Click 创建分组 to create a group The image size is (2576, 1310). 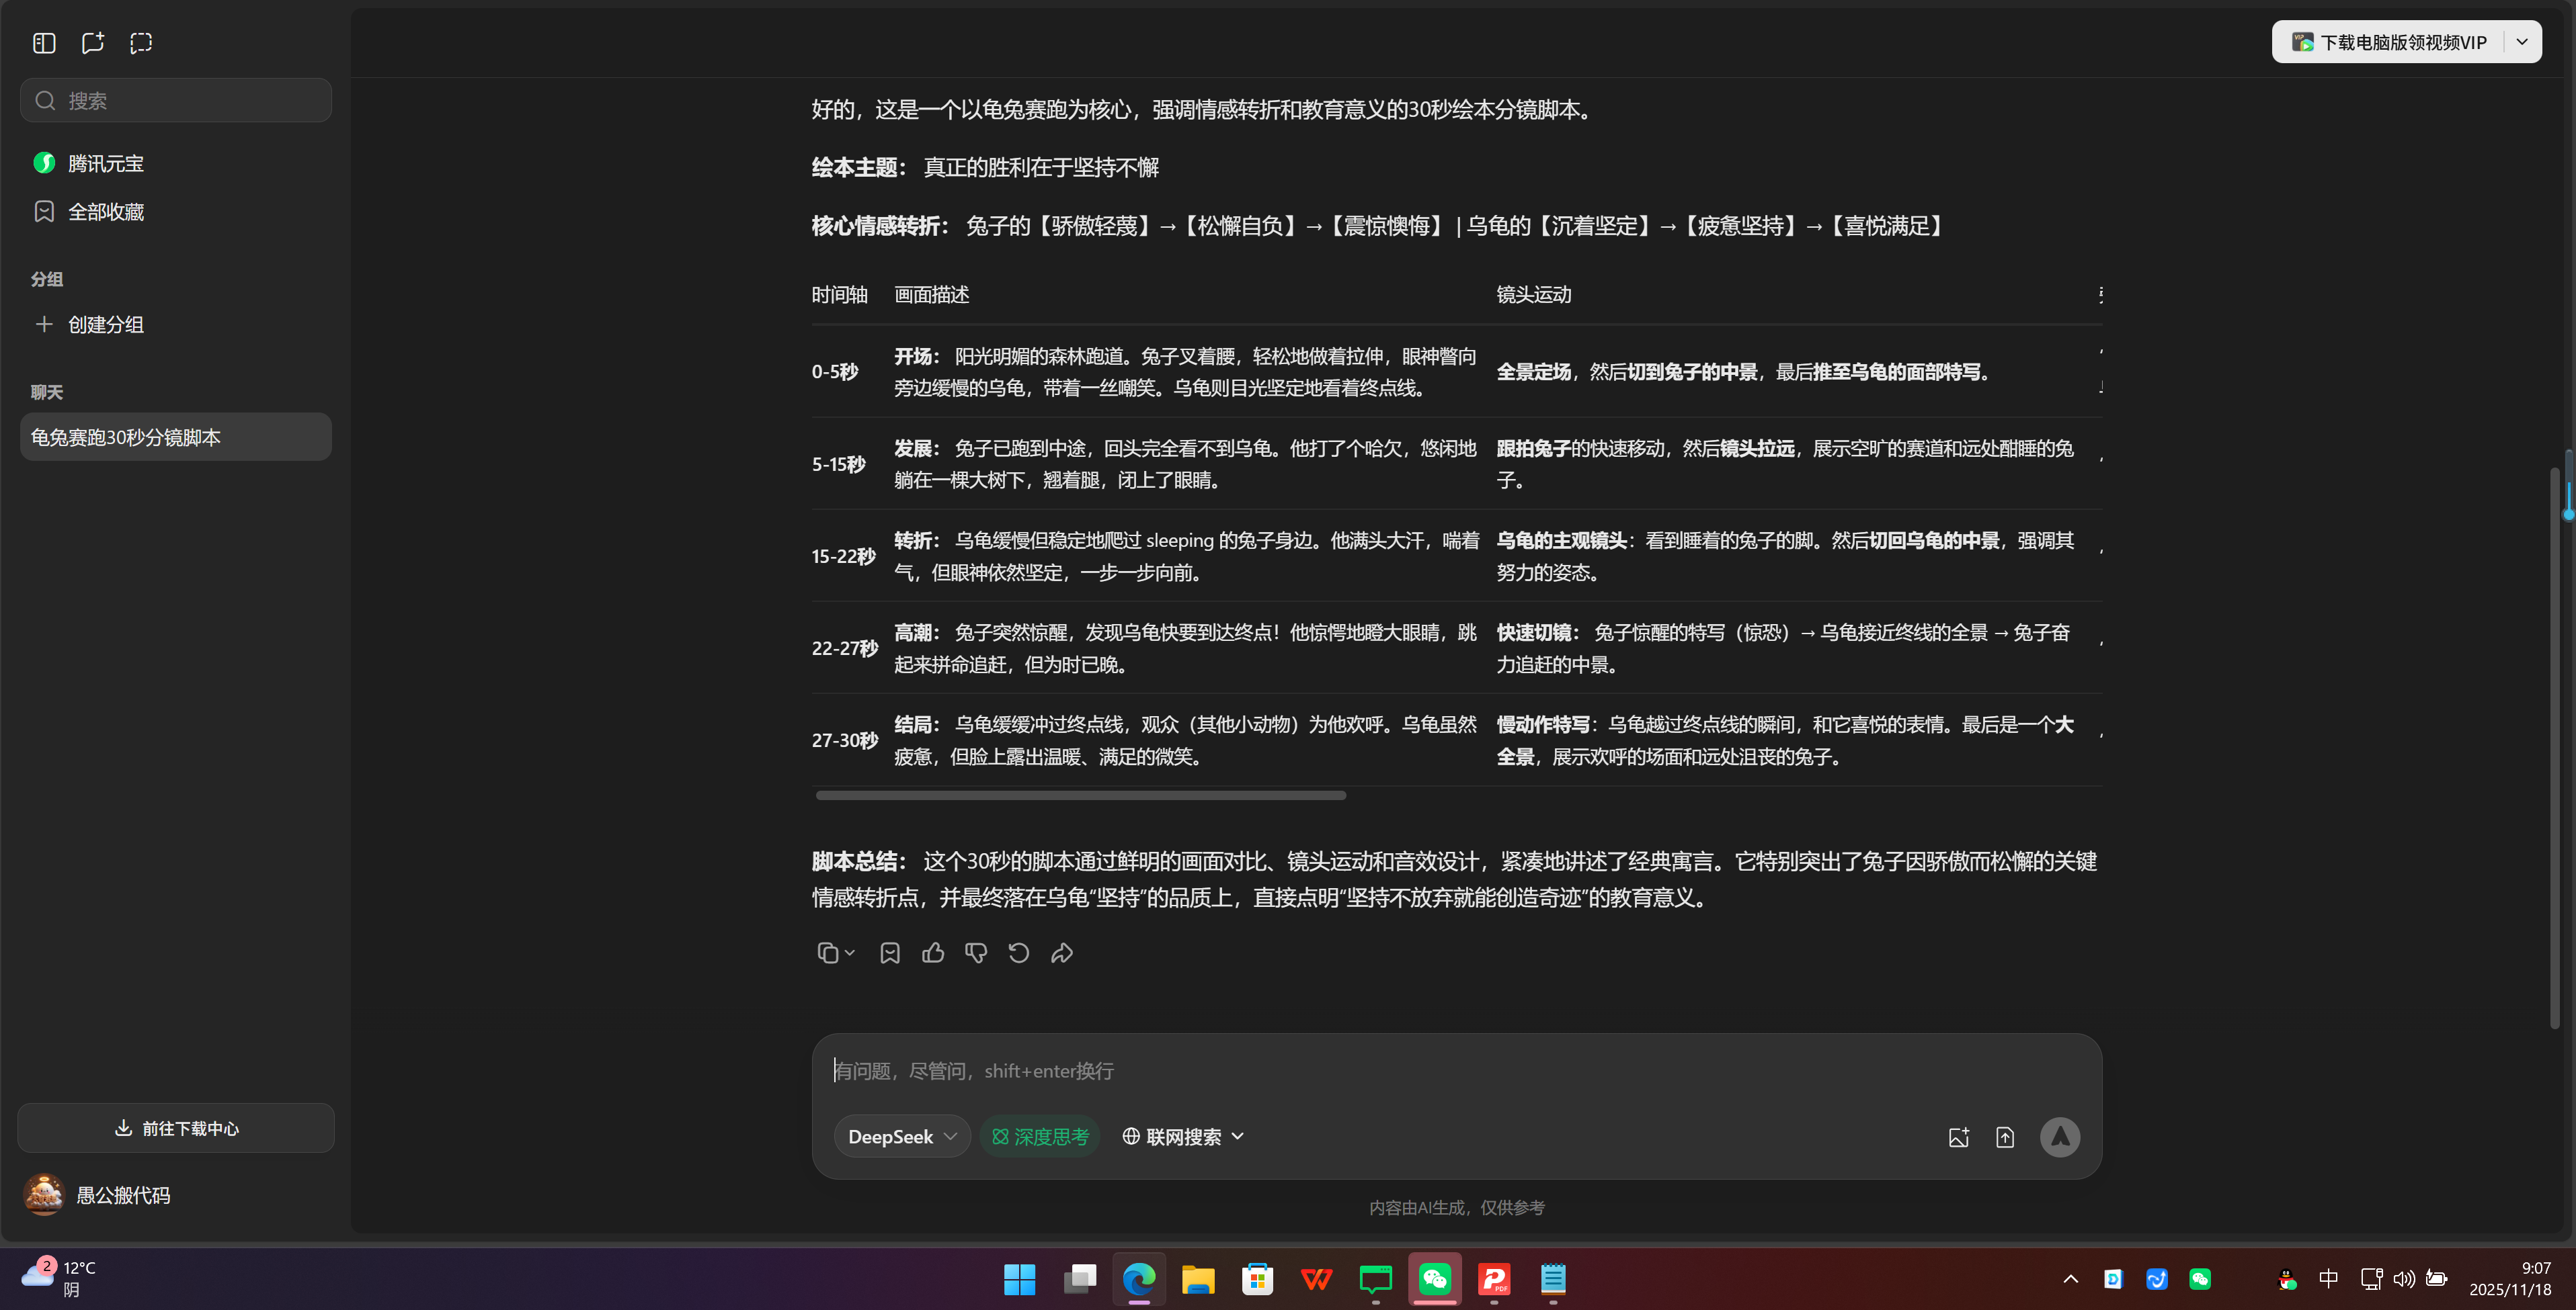click(104, 324)
